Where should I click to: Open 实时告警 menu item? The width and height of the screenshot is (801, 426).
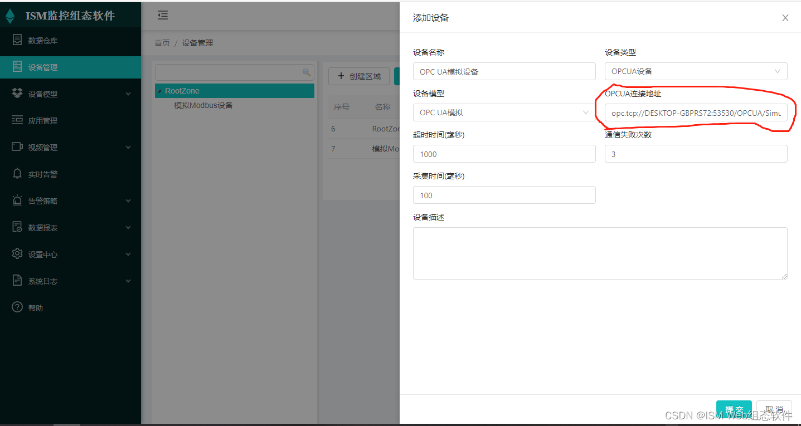pos(70,174)
